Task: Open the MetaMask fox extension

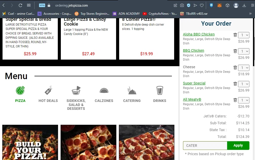Action: [x=220, y=5]
